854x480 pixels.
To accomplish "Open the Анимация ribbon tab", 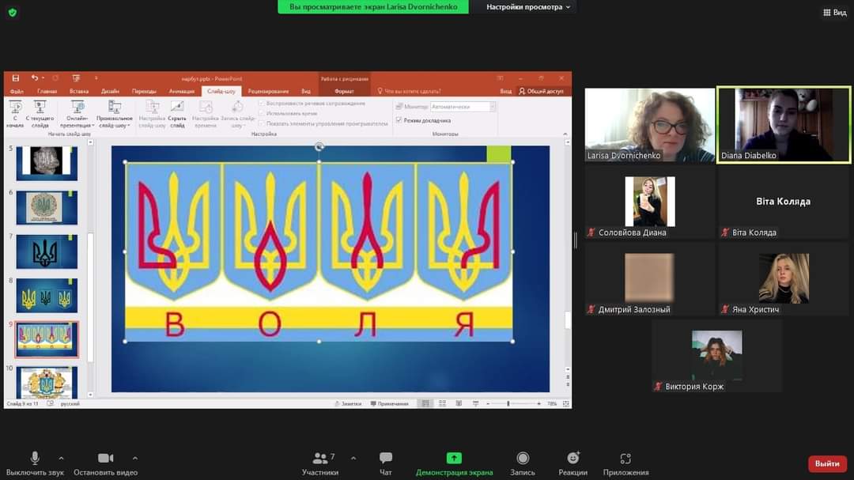I will click(181, 91).
